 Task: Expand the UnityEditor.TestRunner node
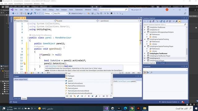click(145, 27)
